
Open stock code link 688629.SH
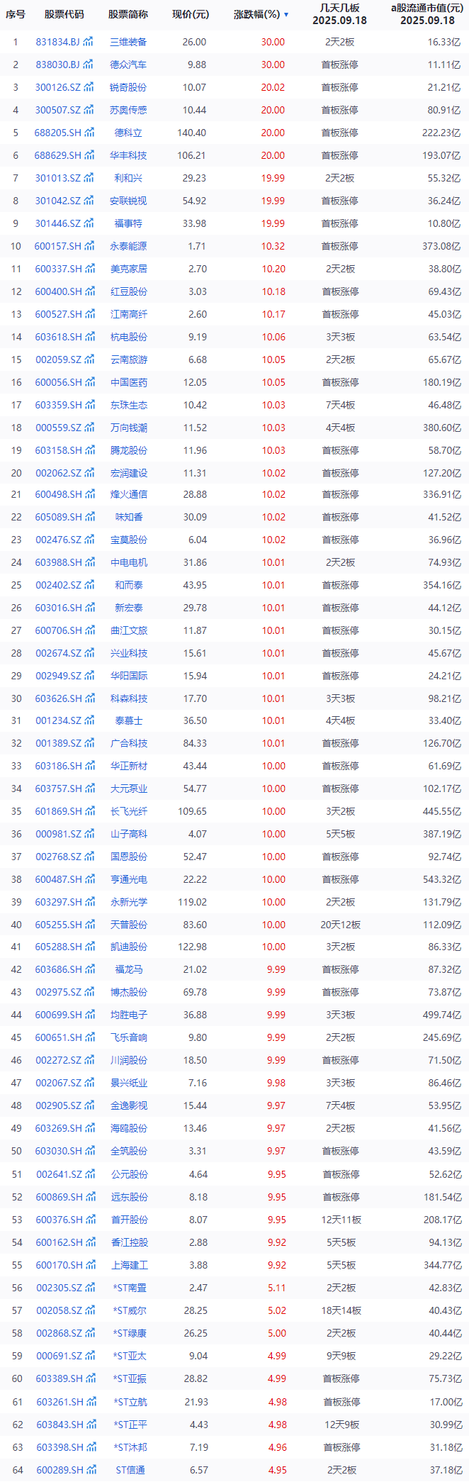(x=58, y=155)
